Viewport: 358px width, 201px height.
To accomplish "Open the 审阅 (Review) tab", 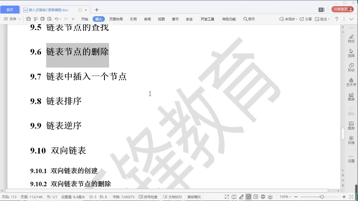I will pos(147,19).
